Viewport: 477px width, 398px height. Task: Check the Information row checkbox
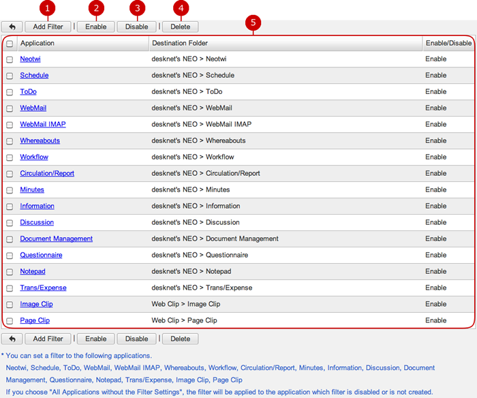tap(10, 206)
